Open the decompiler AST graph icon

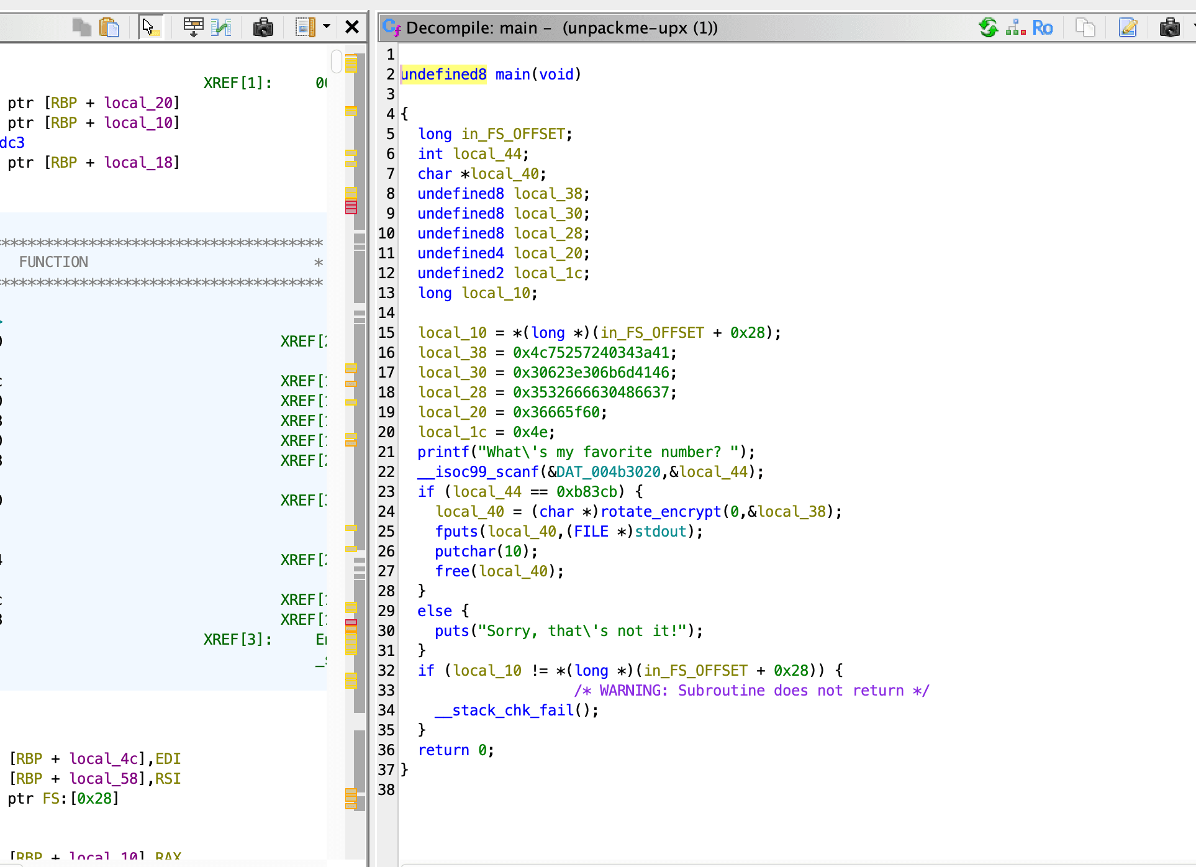pos(1015,27)
